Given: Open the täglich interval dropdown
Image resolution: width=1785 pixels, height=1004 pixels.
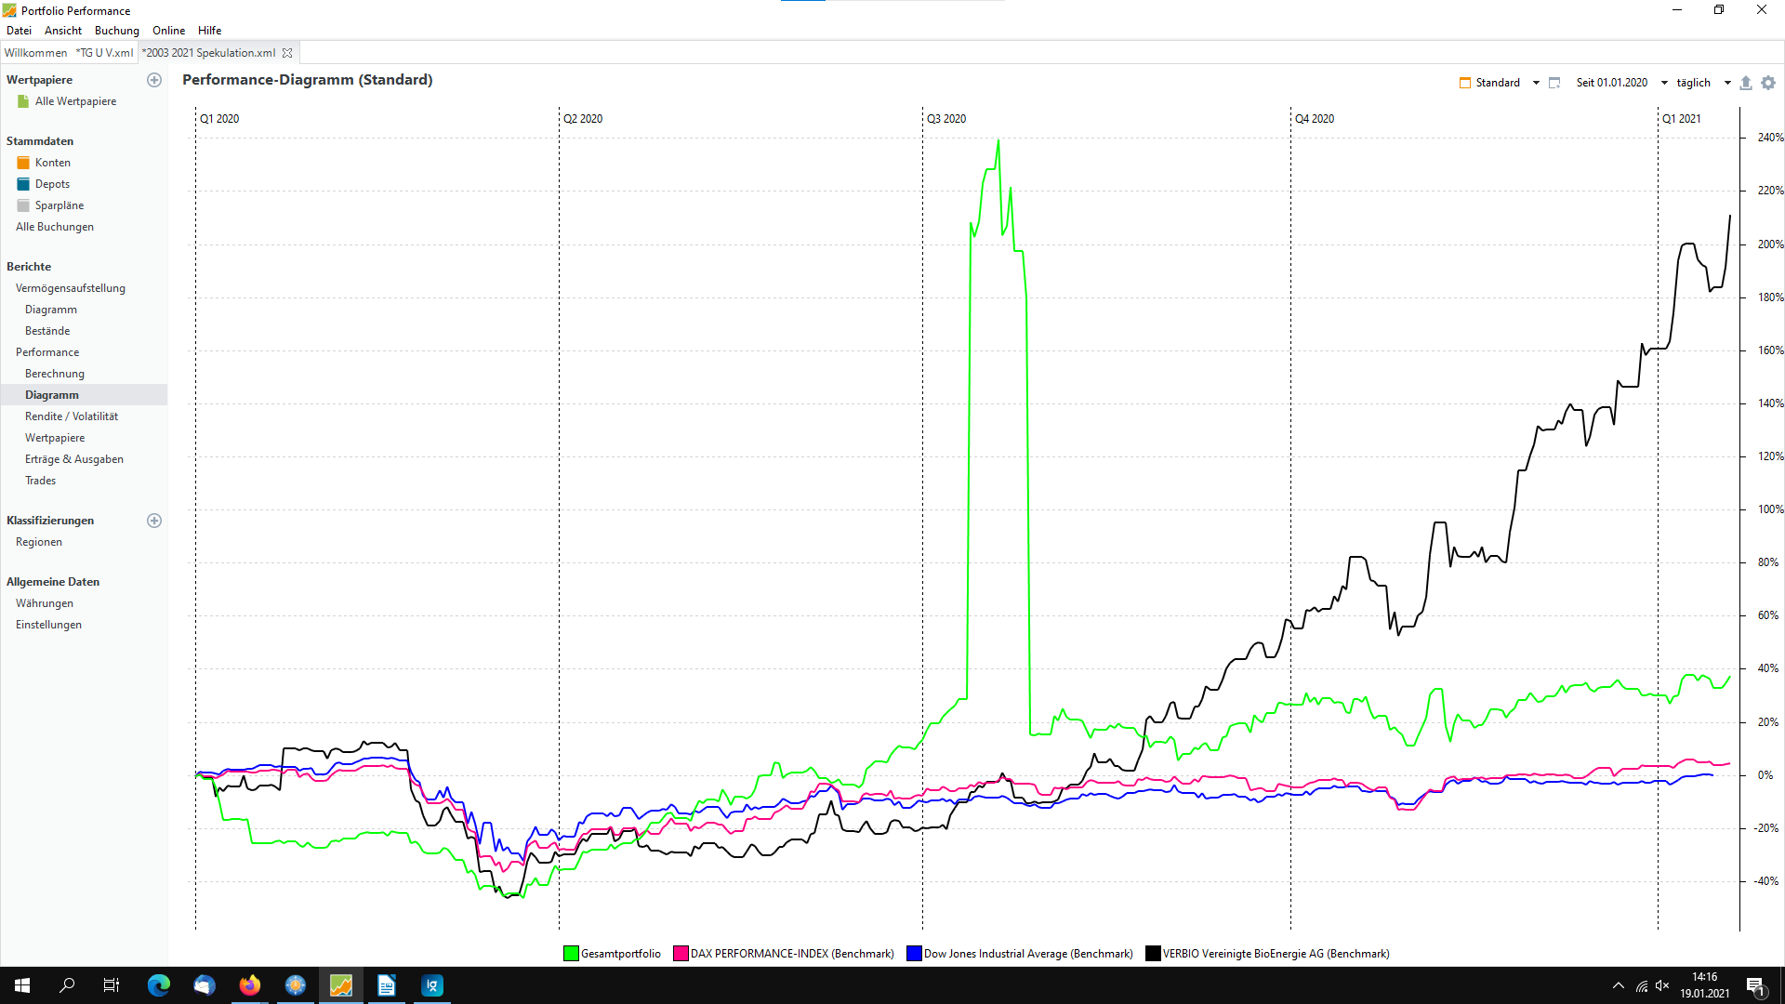Looking at the screenshot, I should click(1727, 83).
